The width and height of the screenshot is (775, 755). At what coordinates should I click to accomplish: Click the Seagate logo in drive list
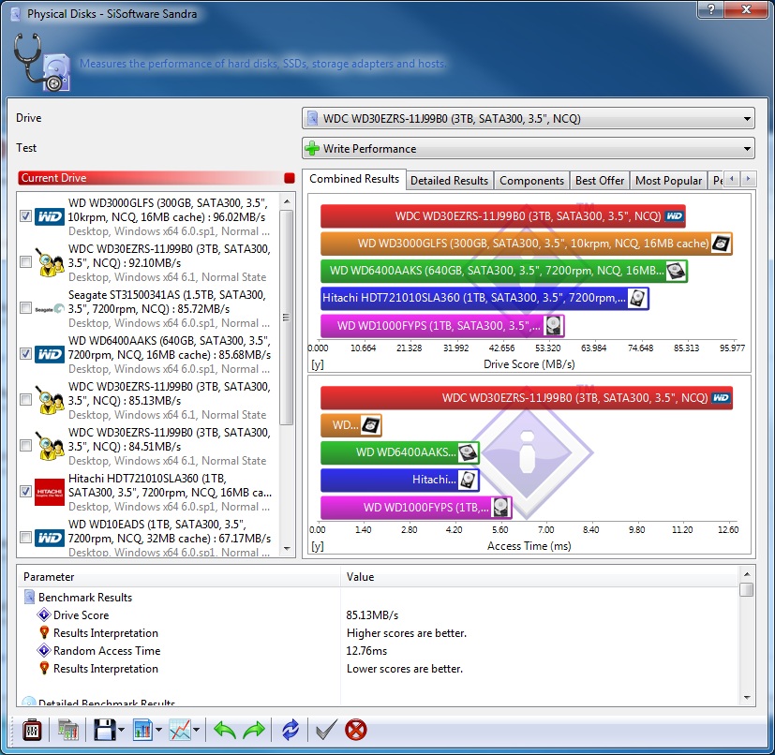(x=50, y=309)
